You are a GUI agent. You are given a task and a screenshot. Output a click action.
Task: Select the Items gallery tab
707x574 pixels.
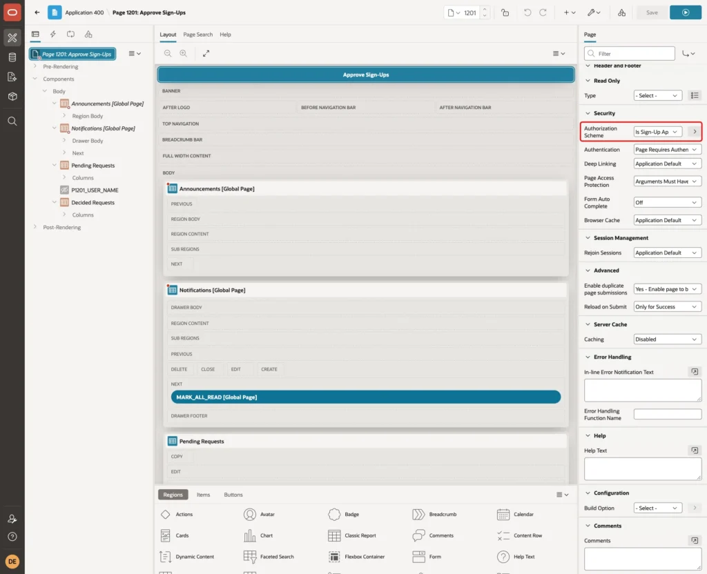coord(204,495)
